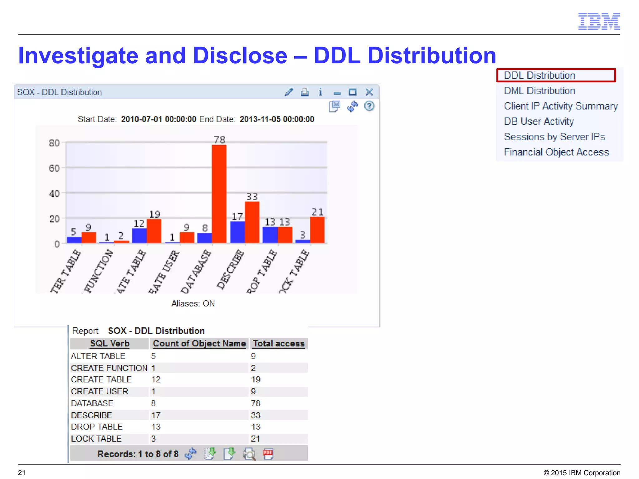
Task: Open Sessions by Server IPs report
Action: click(554, 137)
